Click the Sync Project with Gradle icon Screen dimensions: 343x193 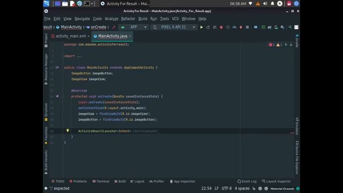pyautogui.click(x=270, y=27)
